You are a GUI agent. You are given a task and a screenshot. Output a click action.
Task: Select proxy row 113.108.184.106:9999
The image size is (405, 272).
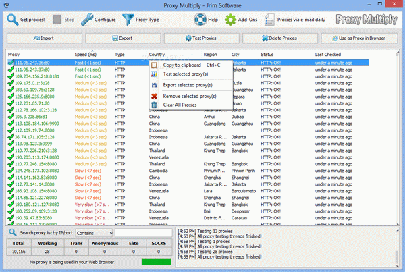(188, 124)
